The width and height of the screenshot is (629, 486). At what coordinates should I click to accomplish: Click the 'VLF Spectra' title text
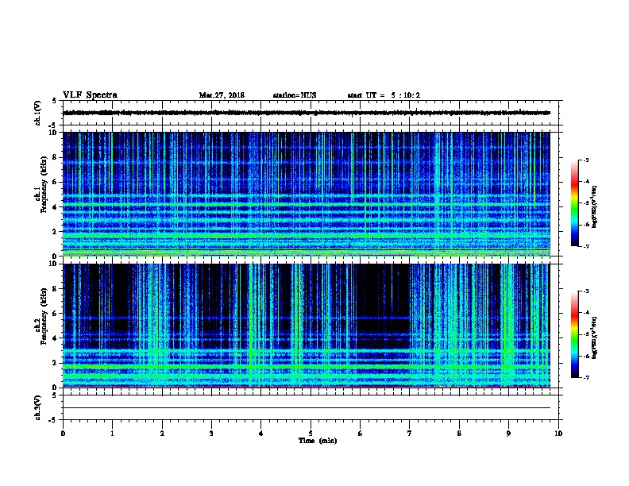click(90, 95)
